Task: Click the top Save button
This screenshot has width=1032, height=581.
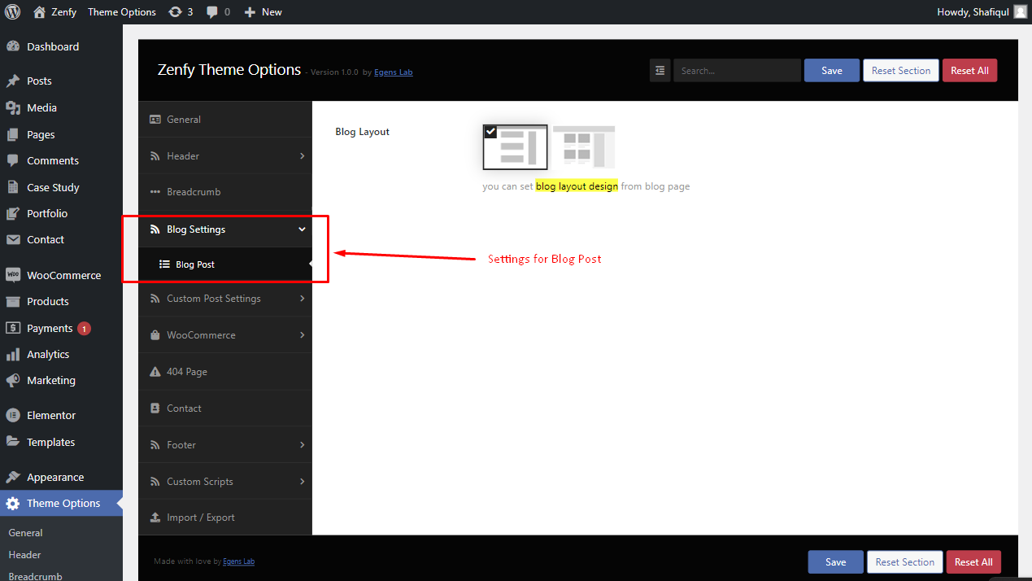Action: click(x=832, y=71)
